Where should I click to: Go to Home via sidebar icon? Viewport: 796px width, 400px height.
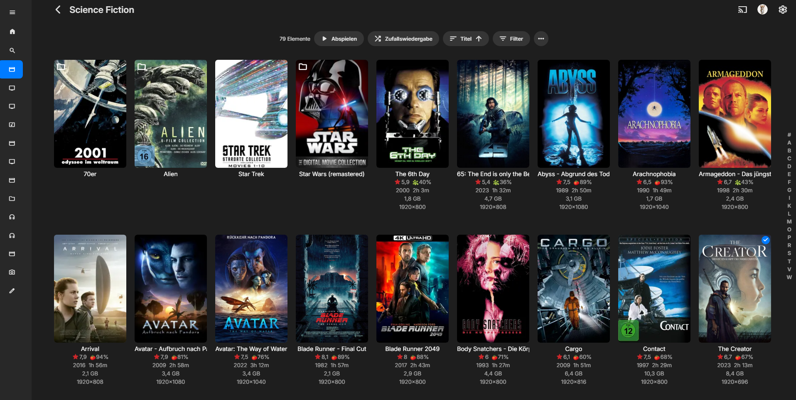click(x=12, y=32)
